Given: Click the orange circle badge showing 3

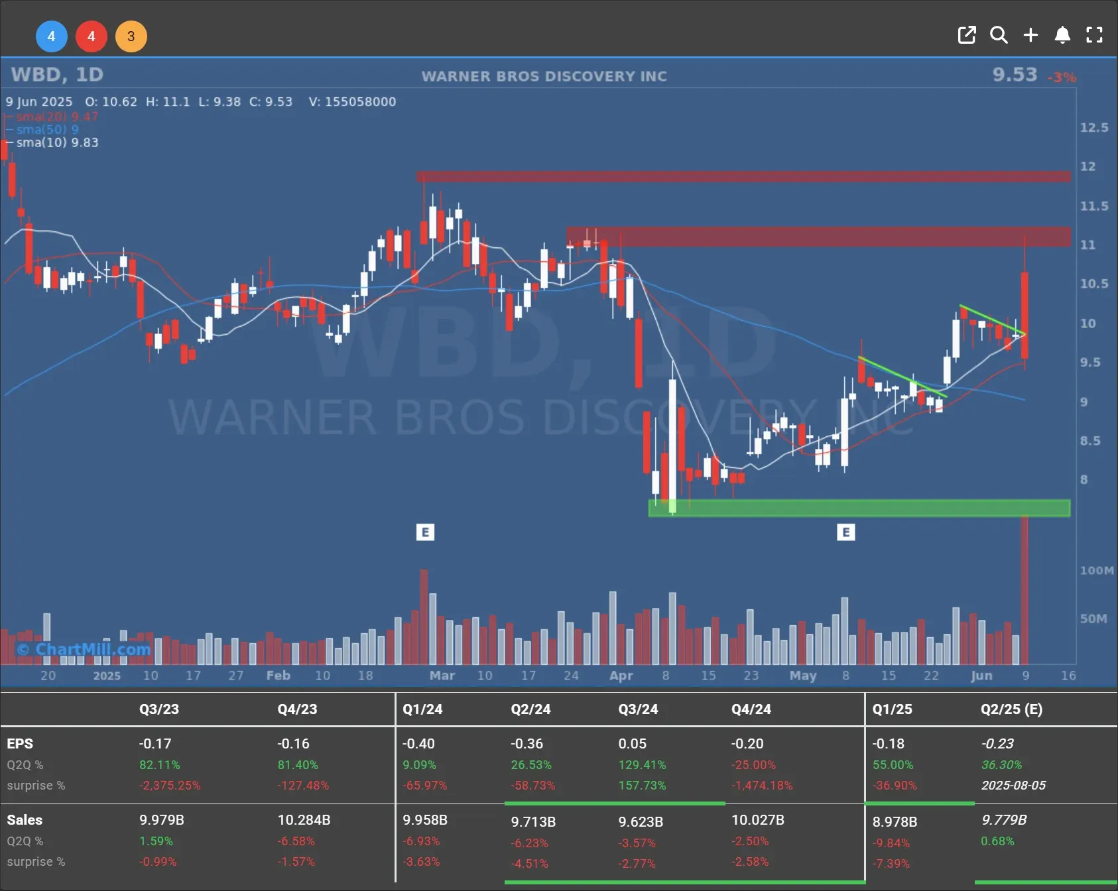Looking at the screenshot, I should (x=131, y=36).
